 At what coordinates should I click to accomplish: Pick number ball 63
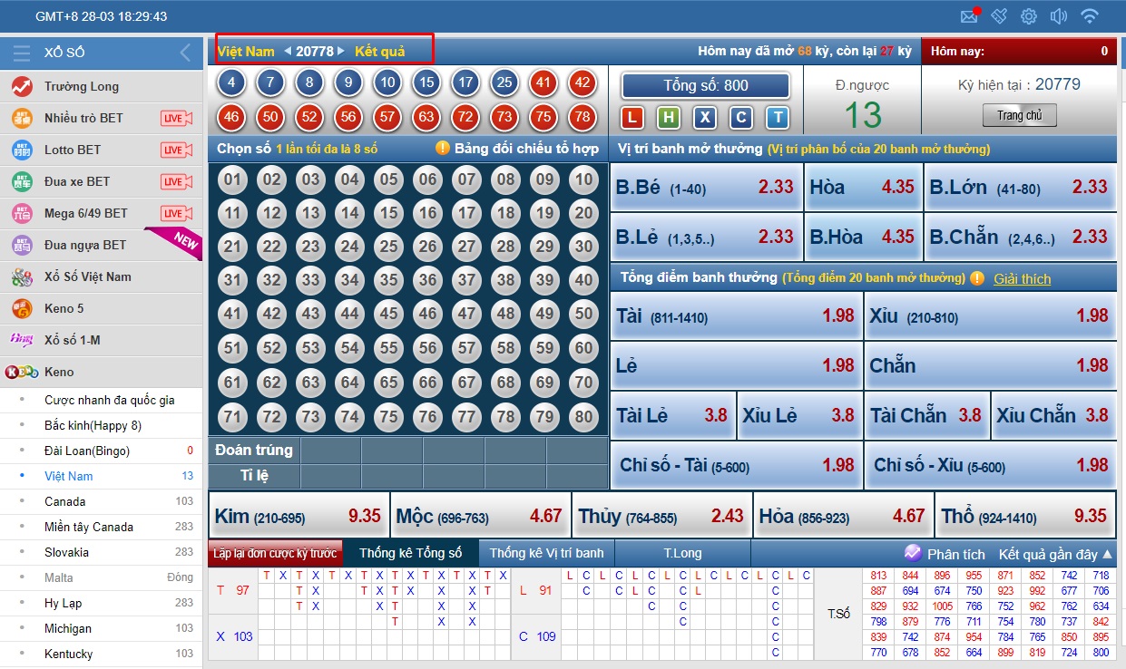[310, 383]
